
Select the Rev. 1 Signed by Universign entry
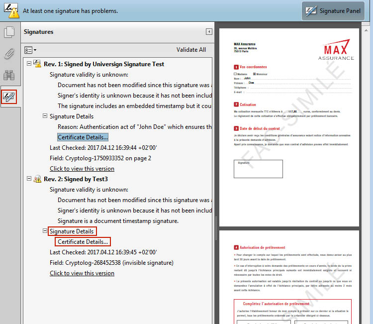pyautogui.click(x=104, y=64)
